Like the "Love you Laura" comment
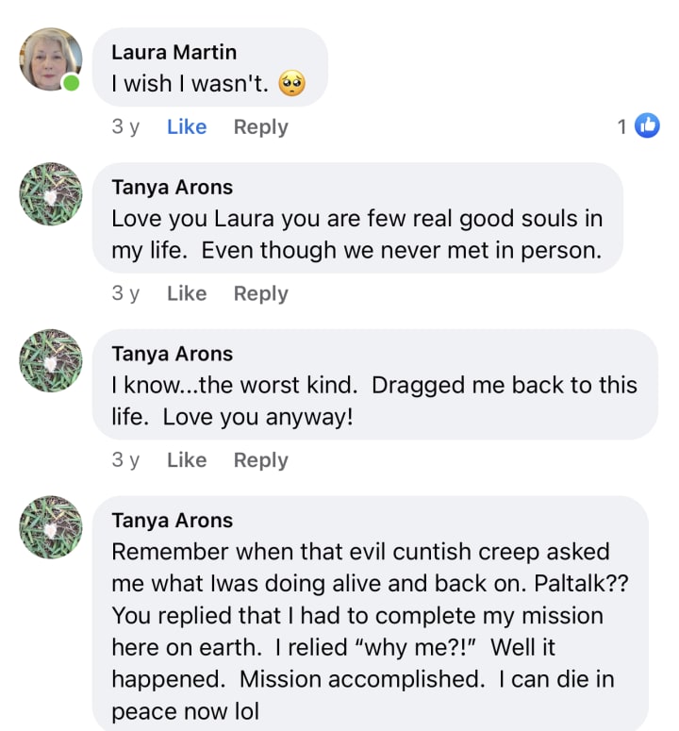 click(187, 293)
